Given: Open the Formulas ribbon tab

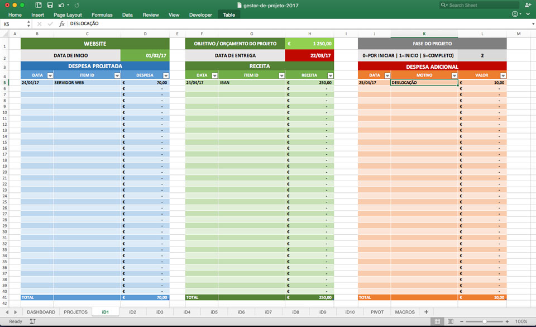Looking at the screenshot, I should [x=102, y=15].
